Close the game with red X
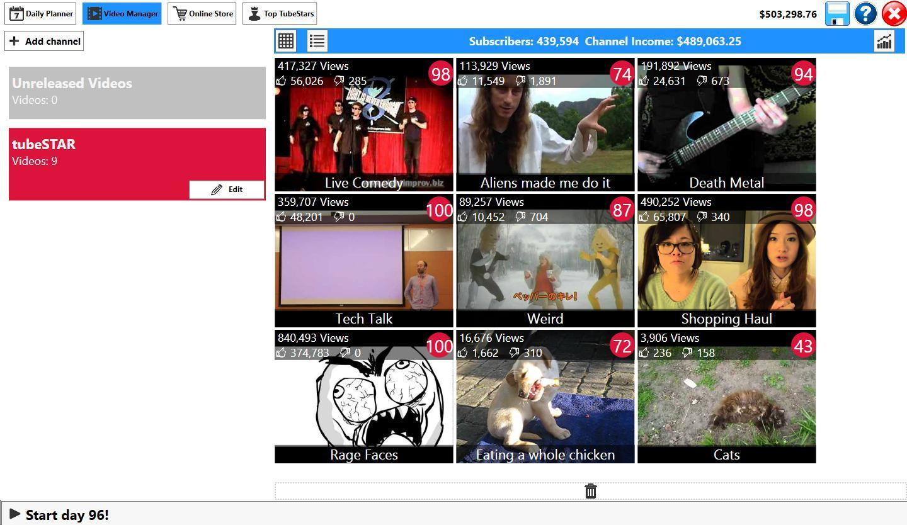Screen dimensions: 907x525 894,14
